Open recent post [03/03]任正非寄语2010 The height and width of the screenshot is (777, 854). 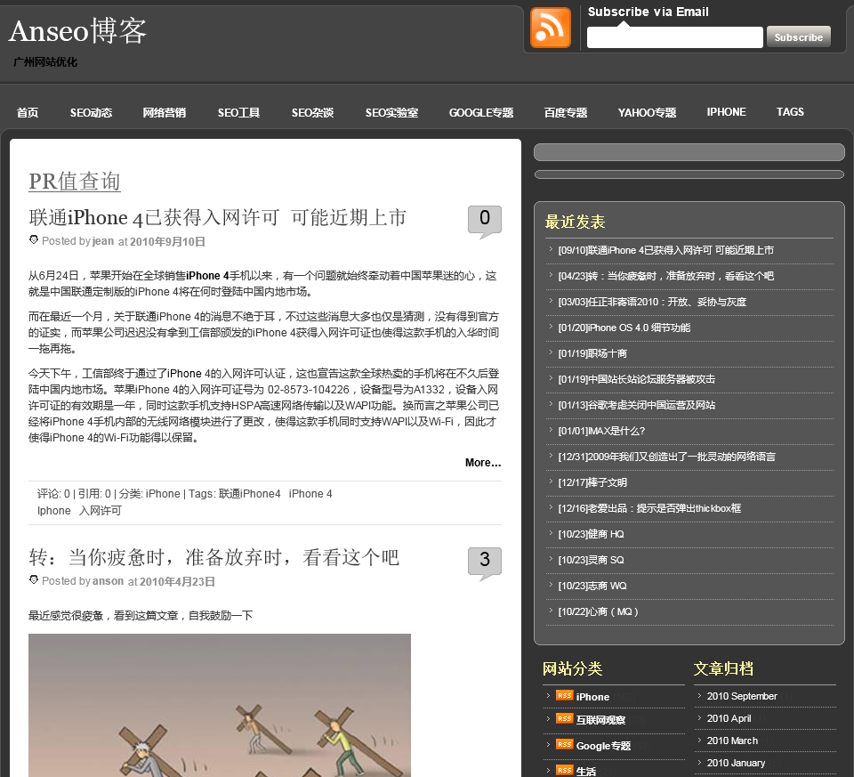coord(652,302)
